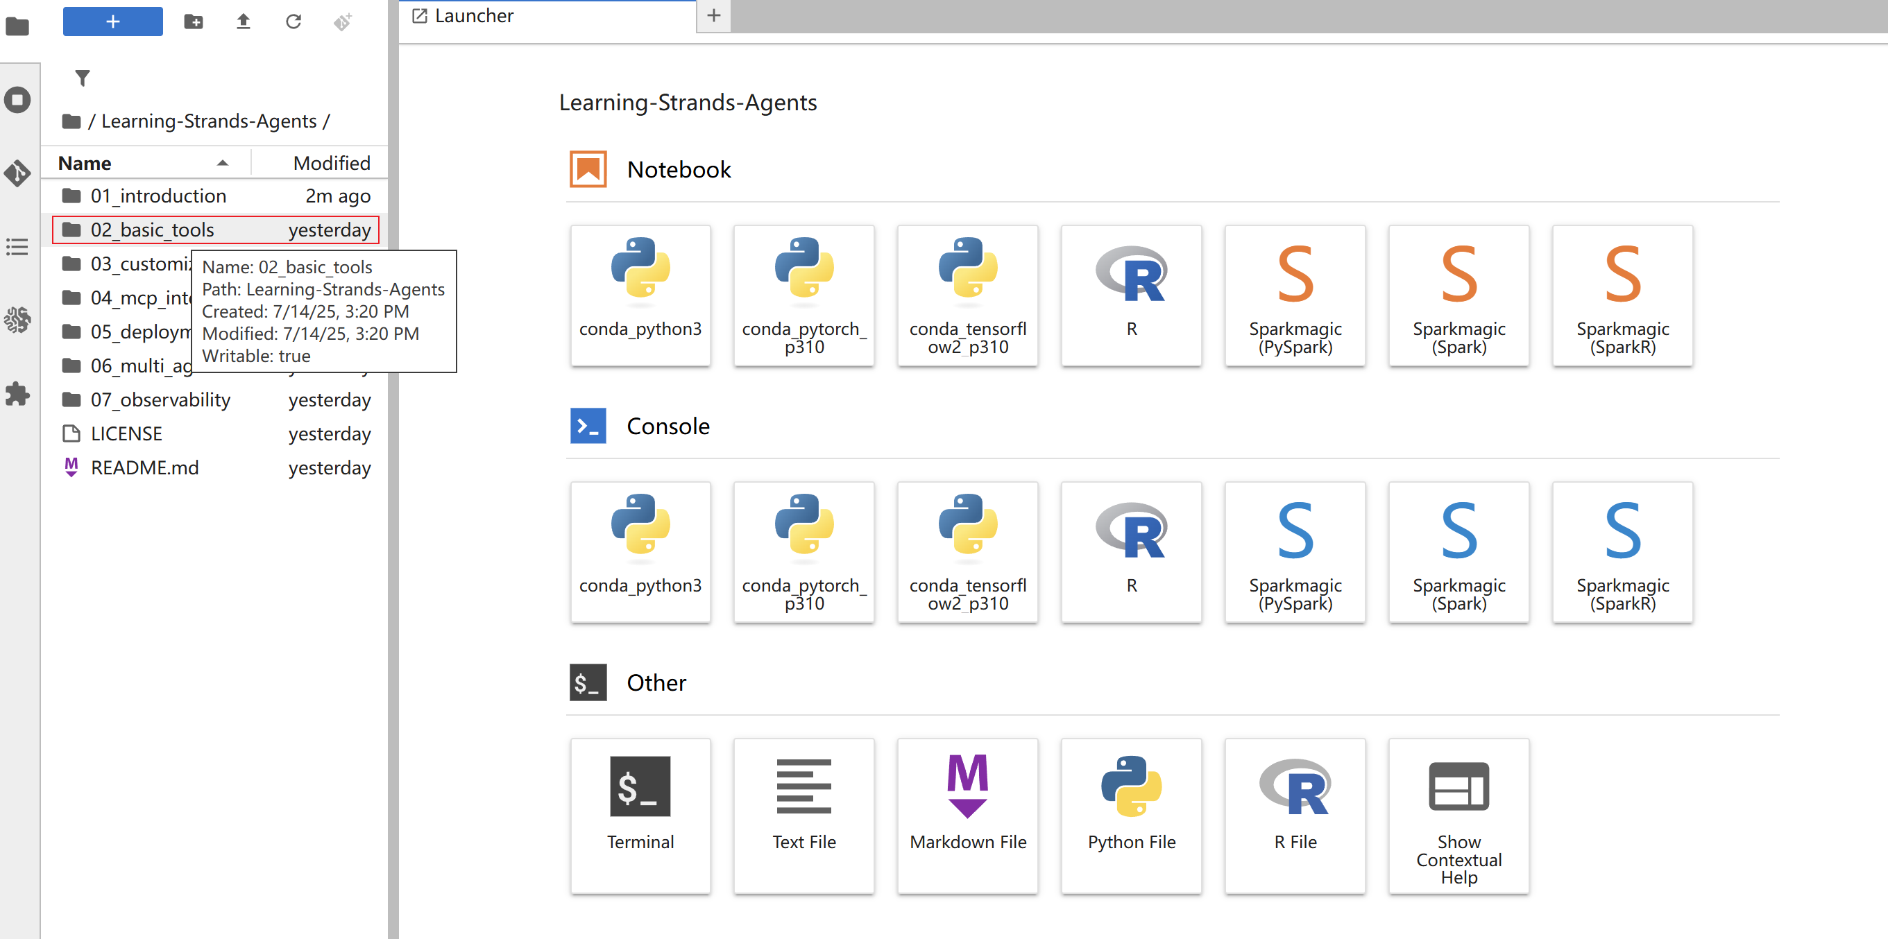Launch Sparkmagic (Spark) notebook

1458,295
